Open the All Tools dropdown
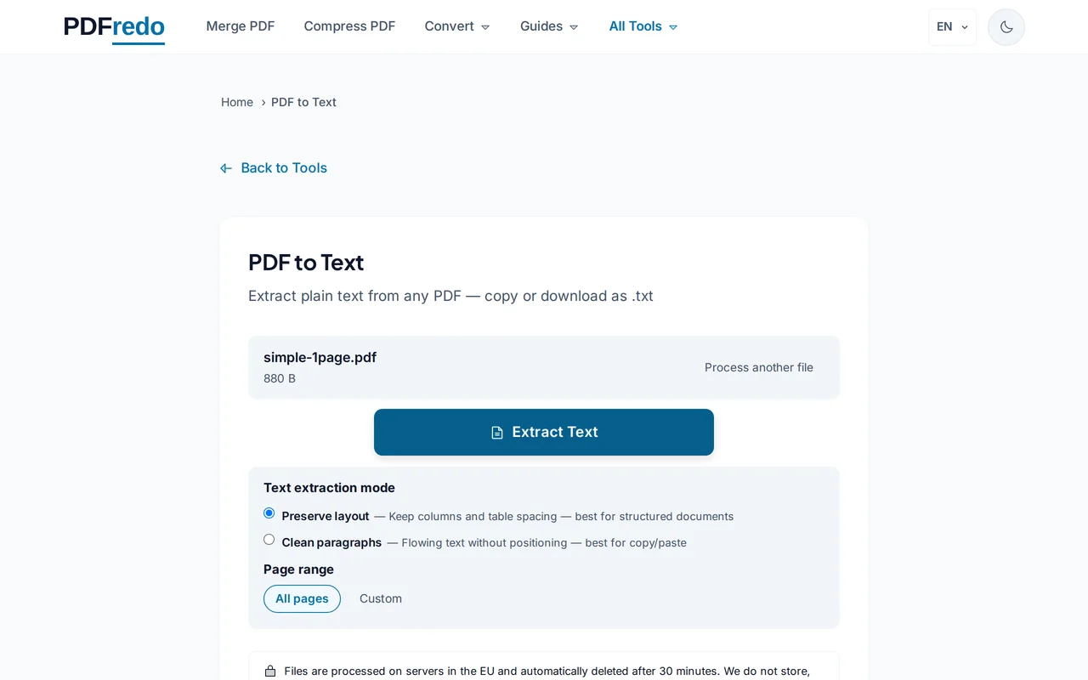Image resolution: width=1088 pixels, height=680 pixels. (x=643, y=26)
